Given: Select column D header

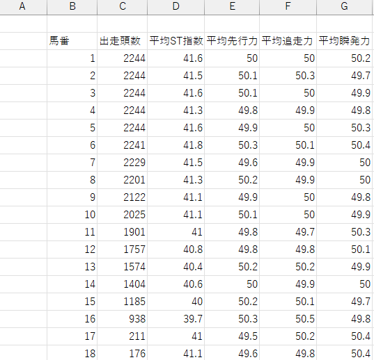Looking at the screenshot, I should [x=176, y=7].
